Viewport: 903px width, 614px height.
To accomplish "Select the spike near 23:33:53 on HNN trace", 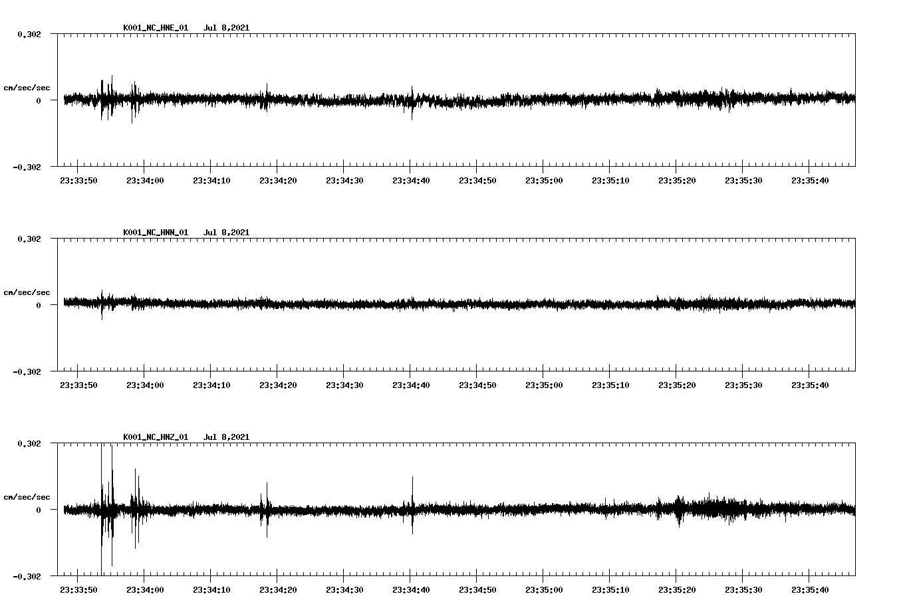I will [102, 306].
